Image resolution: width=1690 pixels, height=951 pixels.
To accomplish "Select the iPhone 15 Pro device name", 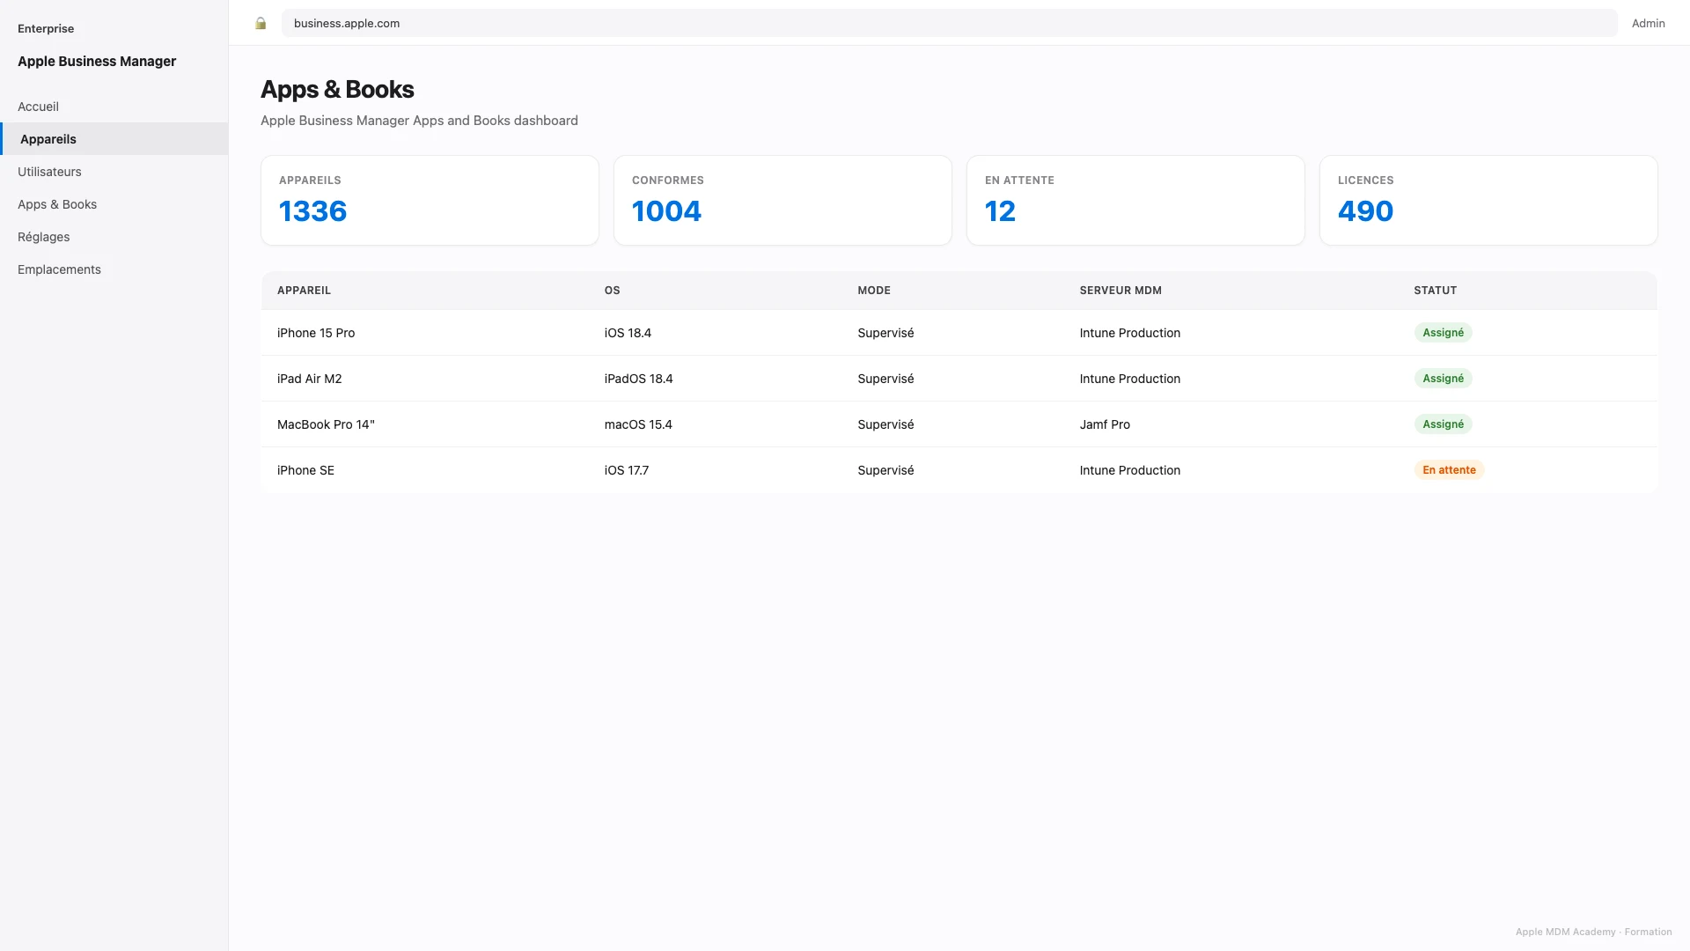I will (x=316, y=333).
